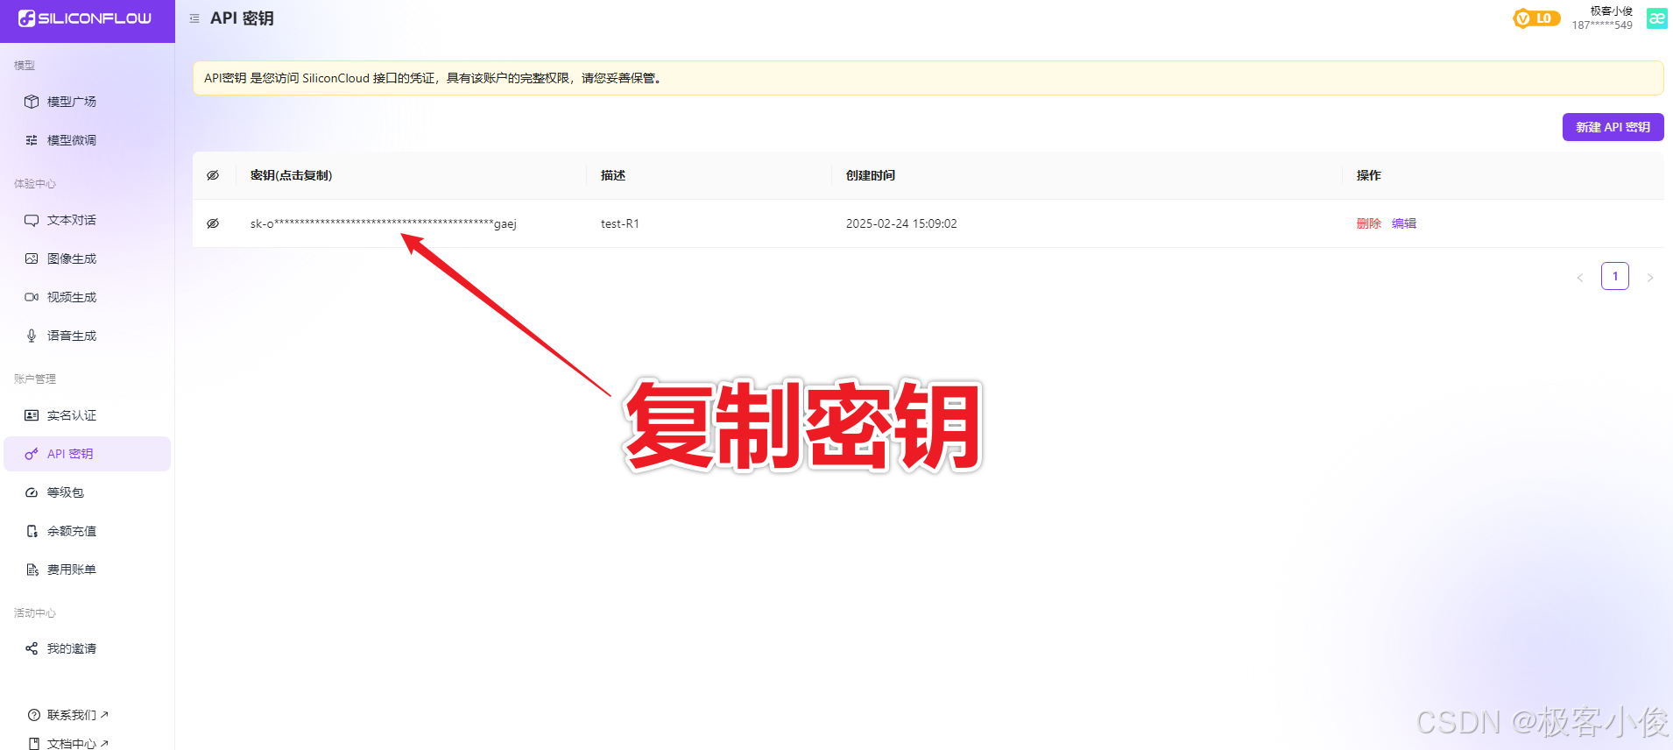Open the user avatar menu
The height and width of the screenshot is (750, 1673).
pos(1657,18)
